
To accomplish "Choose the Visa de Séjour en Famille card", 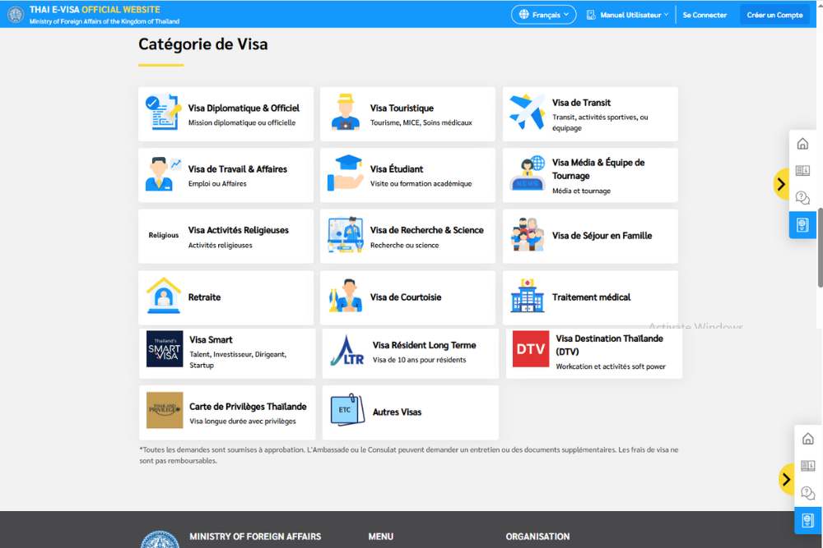I will point(590,236).
